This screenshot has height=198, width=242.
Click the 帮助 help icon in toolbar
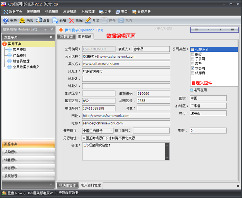click(6, 20)
